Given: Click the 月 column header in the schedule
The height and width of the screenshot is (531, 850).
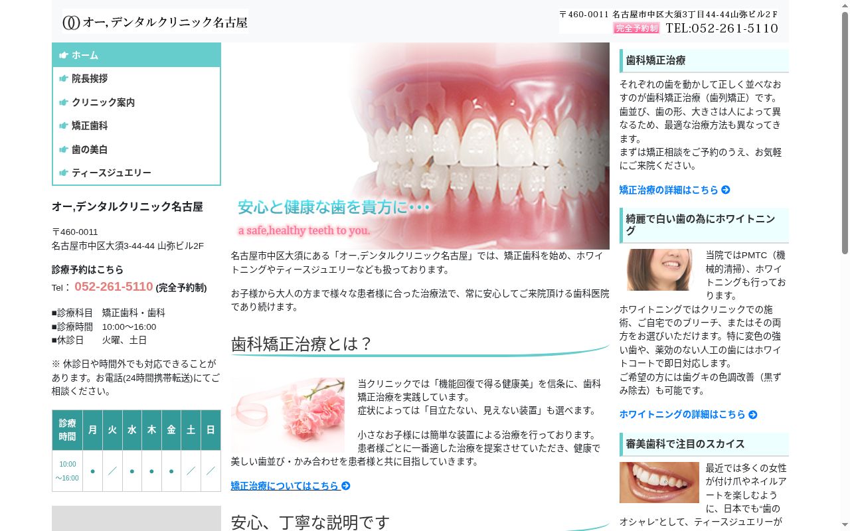Looking at the screenshot, I should 92,430.
